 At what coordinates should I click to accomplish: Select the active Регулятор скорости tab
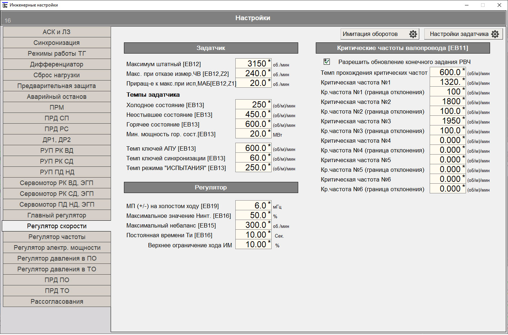pyautogui.click(x=57, y=226)
